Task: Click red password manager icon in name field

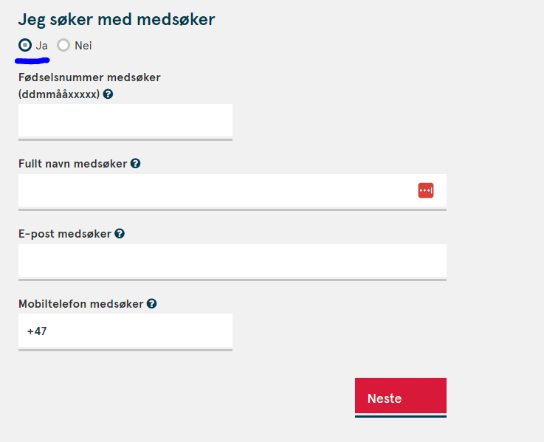Action: (x=426, y=190)
